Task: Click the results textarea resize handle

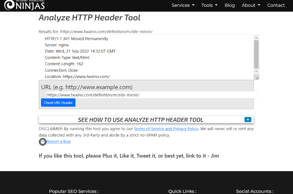Action: pyautogui.click(x=257, y=78)
